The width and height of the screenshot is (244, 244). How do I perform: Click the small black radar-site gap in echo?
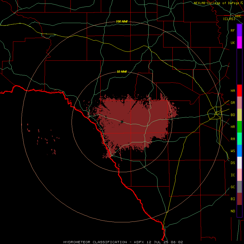(x=122, y=122)
